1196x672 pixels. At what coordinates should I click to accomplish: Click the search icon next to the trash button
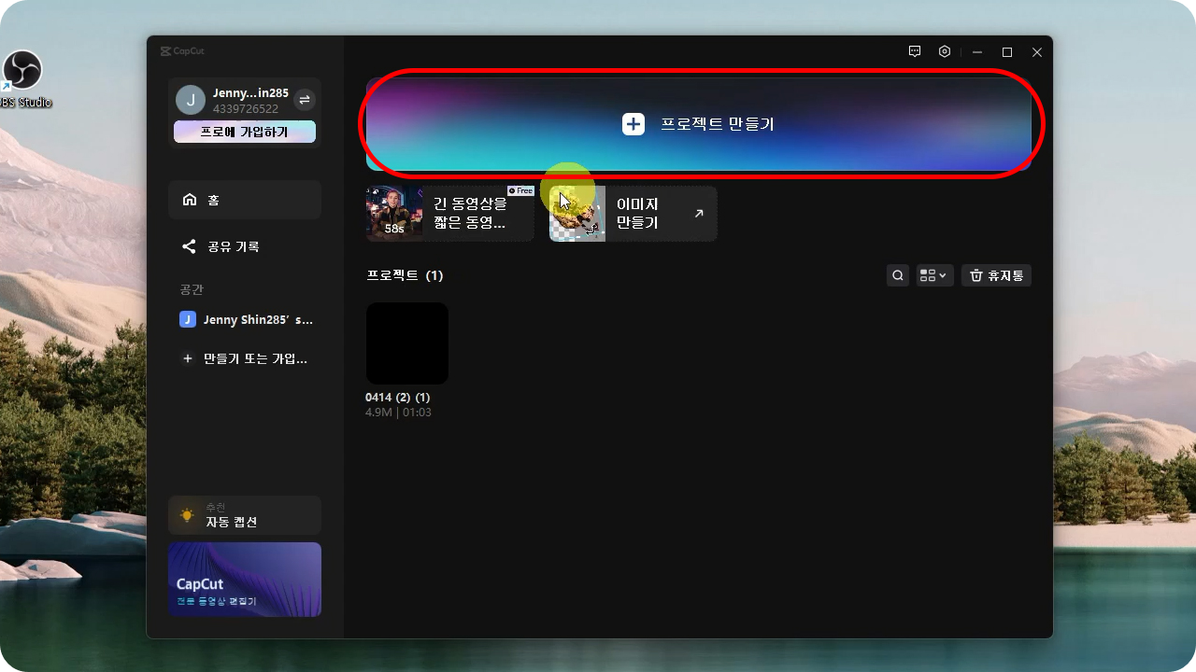(x=898, y=275)
